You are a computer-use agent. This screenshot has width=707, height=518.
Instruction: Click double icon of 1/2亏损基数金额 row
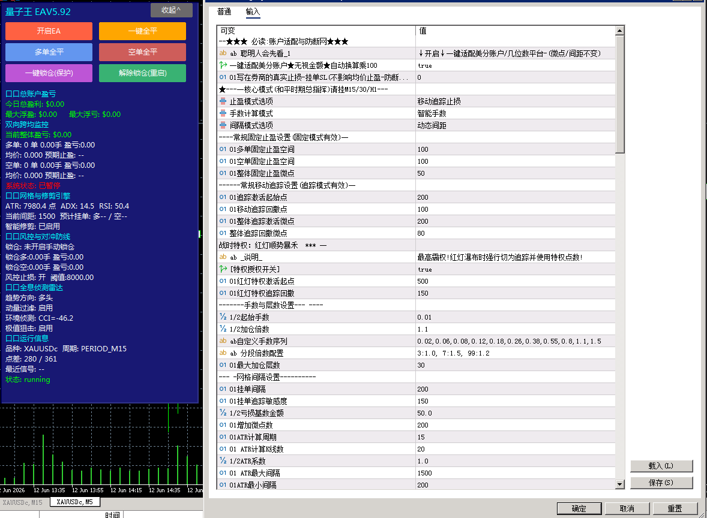tap(223, 413)
